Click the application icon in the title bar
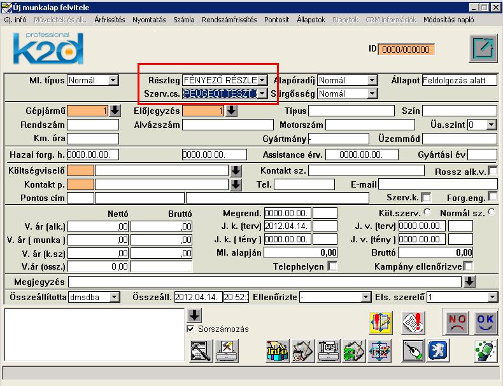The height and width of the screenshot is (386, 503). point(6,7)
